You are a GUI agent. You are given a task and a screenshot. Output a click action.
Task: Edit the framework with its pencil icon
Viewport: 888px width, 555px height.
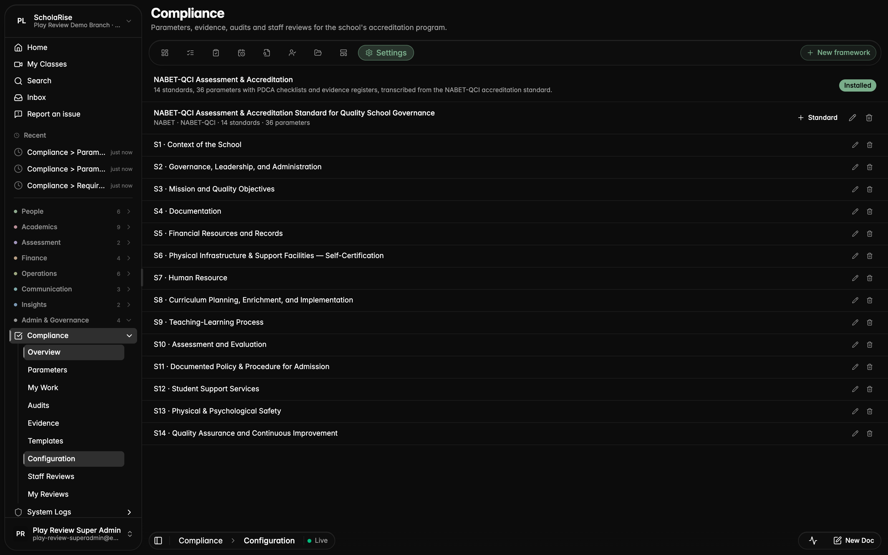coord(852,117)
